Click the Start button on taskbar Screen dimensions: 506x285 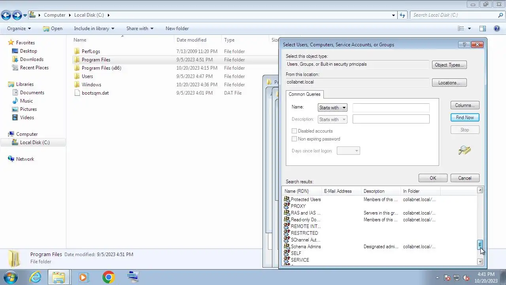11,277
